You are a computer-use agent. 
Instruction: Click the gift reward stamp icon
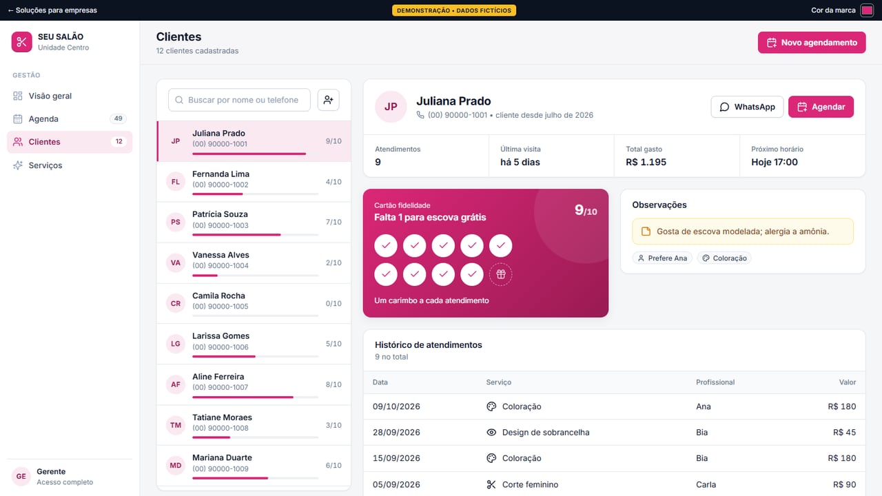501,274
